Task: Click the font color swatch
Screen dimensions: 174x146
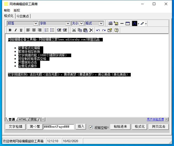Action: pos(134,23)
